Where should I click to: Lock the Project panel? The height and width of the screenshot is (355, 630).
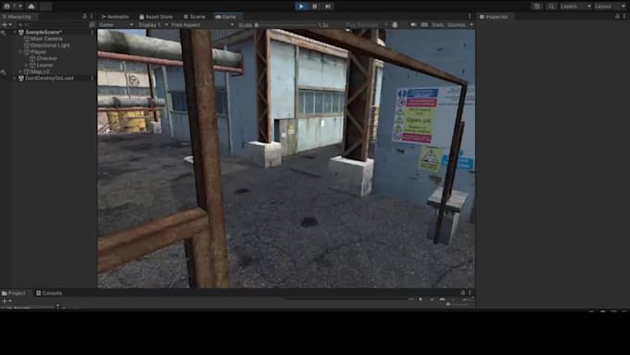pyautogui.click(x=463, y=293)
